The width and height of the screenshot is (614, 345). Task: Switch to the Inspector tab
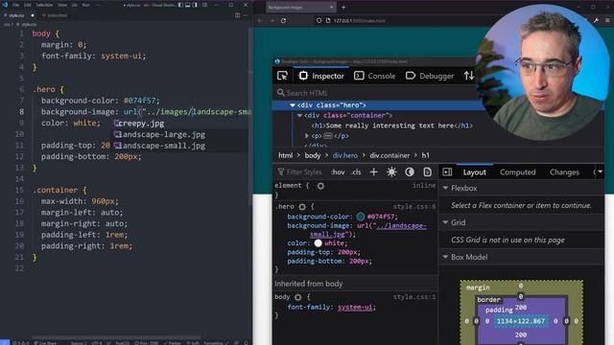coord(321,76)
